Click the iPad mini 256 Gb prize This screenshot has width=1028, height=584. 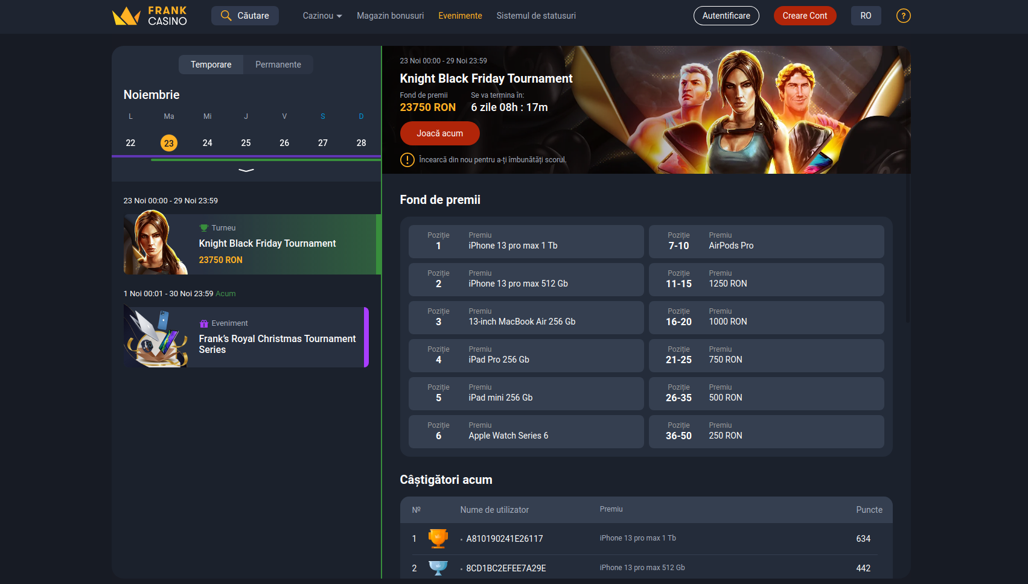[526, 393]
